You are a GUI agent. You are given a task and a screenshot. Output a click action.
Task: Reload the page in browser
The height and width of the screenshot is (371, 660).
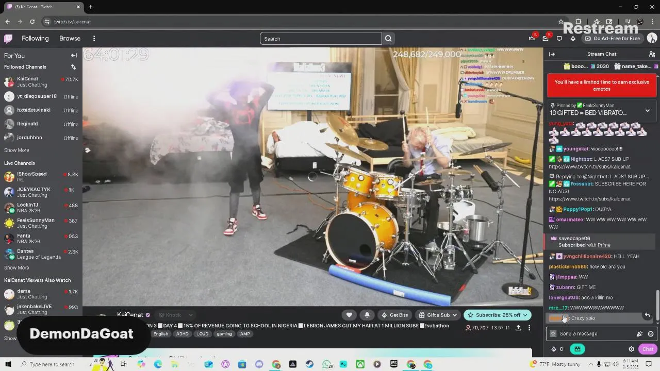point(32,22)
